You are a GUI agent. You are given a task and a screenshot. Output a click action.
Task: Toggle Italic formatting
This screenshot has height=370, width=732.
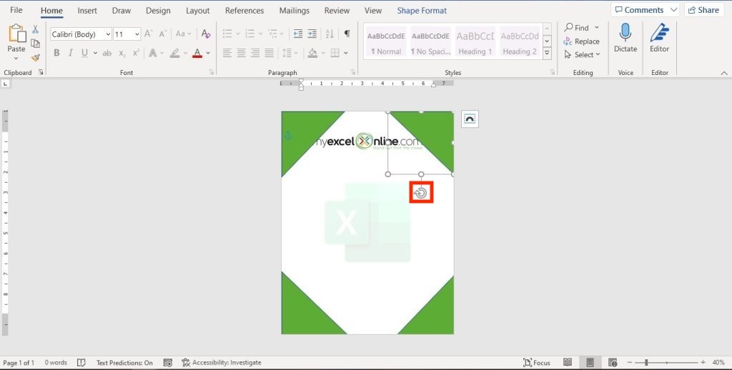point(71,53)
